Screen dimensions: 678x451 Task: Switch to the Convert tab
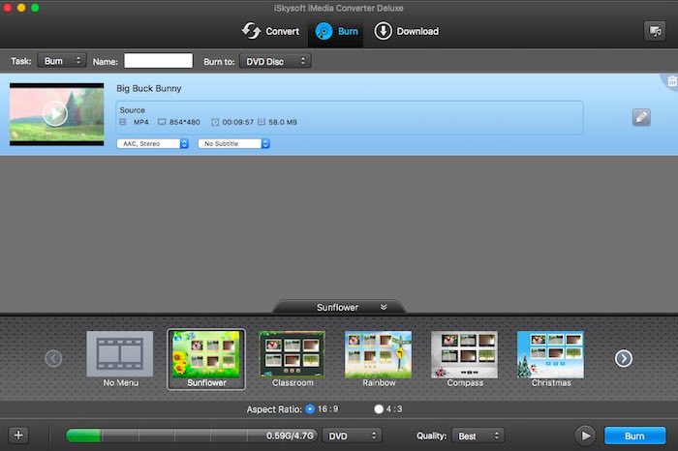pyautogui.click(x=270, y=31)
